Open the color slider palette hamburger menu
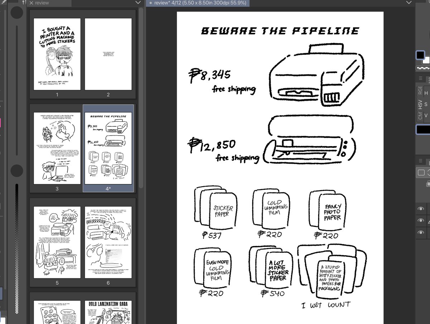430x324 pixels. pos(421,78)
